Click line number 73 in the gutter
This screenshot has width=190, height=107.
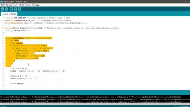[3, 86]
